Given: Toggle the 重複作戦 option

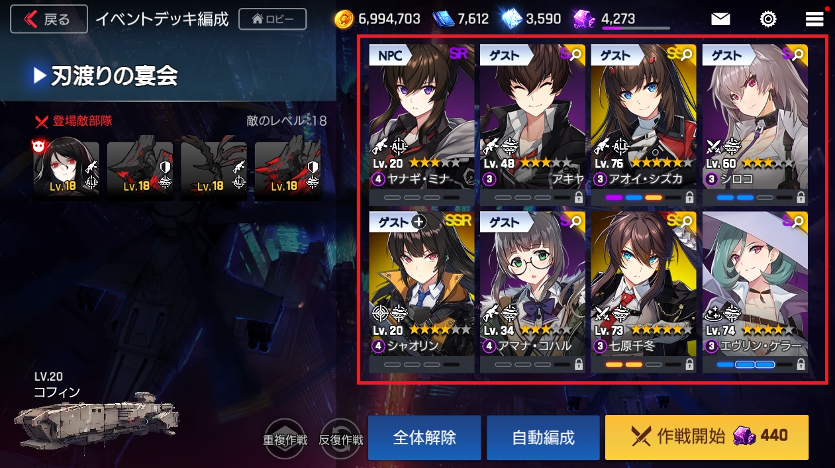Looking at the screenshot, I should 285,439.
